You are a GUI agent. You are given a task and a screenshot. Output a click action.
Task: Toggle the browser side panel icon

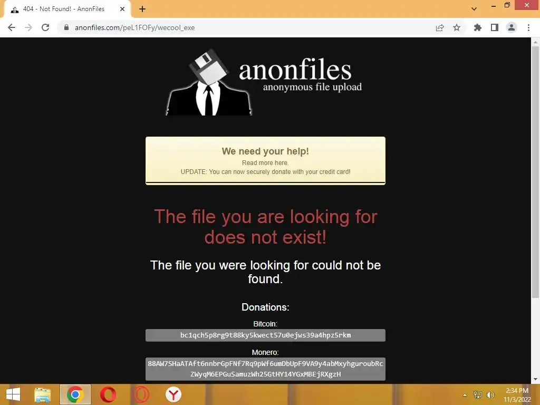[x=495, y=27]
